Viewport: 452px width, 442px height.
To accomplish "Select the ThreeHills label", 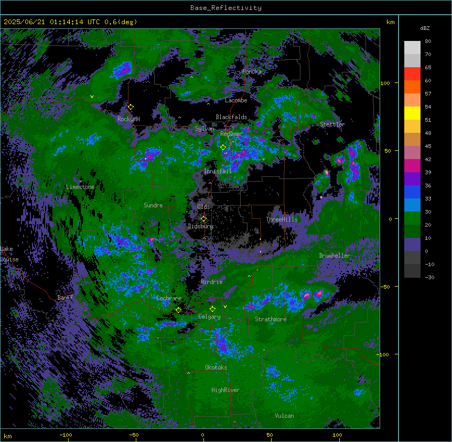I will (282, 219).
